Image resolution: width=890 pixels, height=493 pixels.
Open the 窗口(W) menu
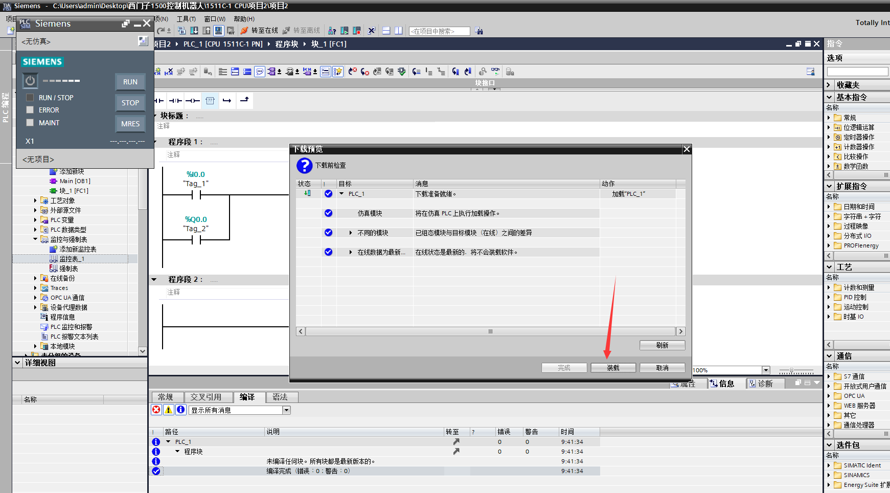click(215, 18)
